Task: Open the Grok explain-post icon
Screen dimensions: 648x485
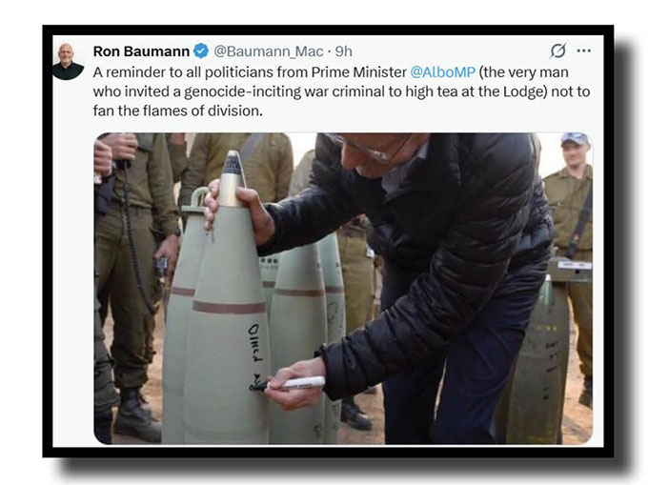Action: click(557, 51)
